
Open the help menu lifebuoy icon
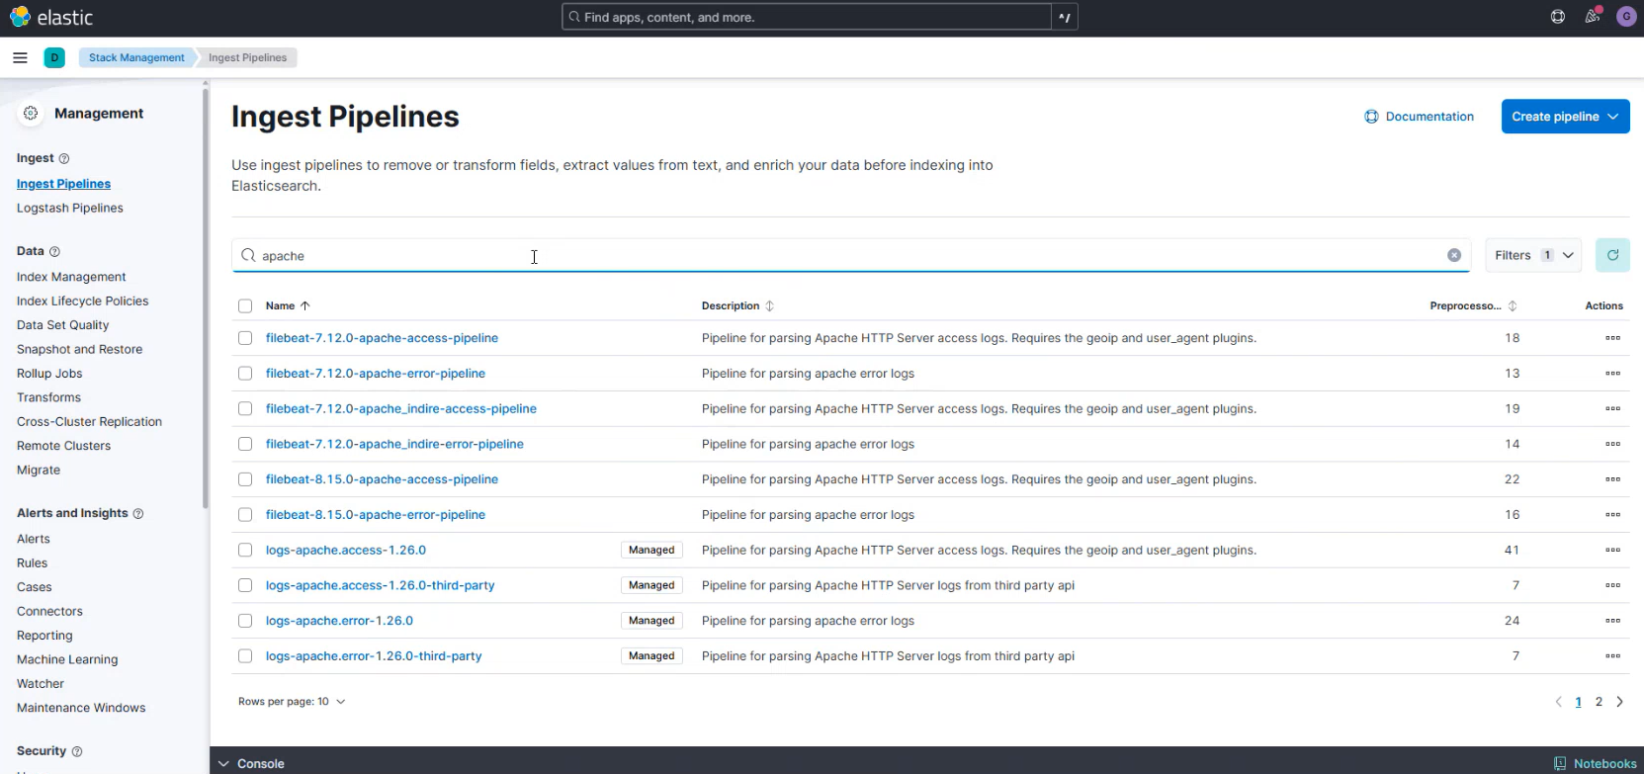coord(1558,17)
